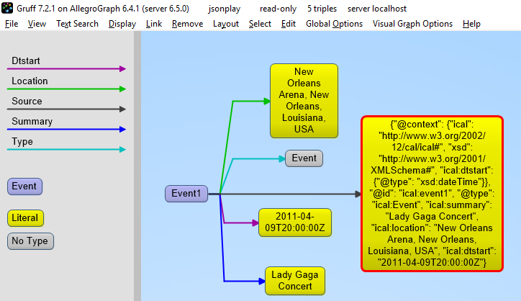
Task: Click the 2011-04-09T20:00:00Z date node
Action: coord(294,223)
